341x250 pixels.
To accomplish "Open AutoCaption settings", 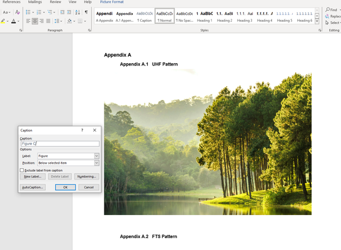I will coord(33,187).
